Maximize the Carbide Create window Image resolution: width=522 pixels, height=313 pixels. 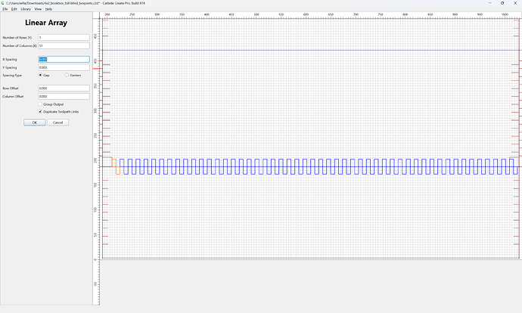tap(502, 3)
